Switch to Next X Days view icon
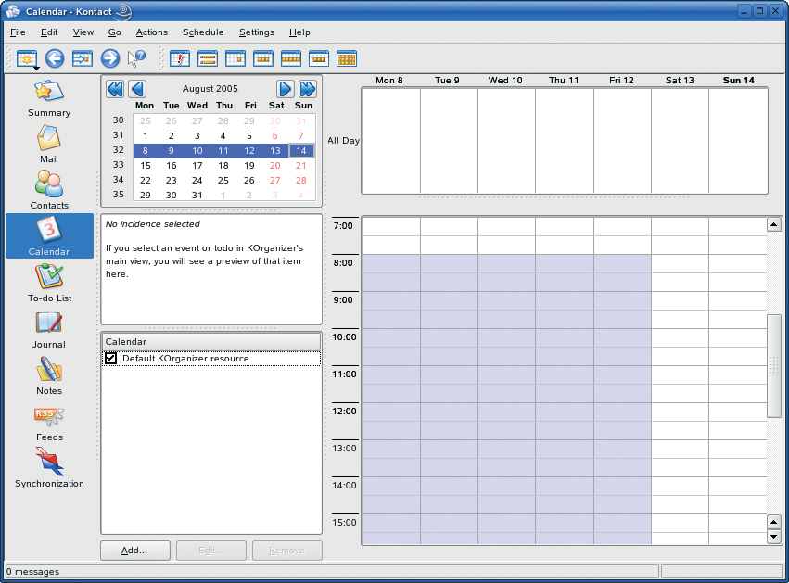Screen dimensions: 789x583 319,58
